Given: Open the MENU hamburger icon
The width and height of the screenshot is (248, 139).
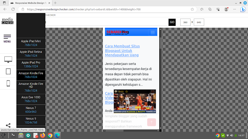Looking at the screenshot, I should click(x=7, y=39).
